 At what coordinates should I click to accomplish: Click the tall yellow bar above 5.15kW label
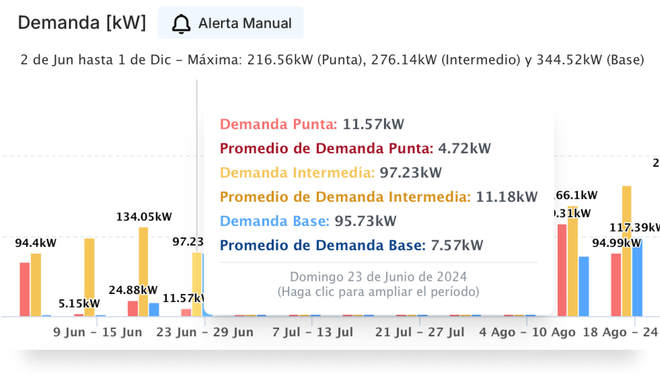click(89, 277)
